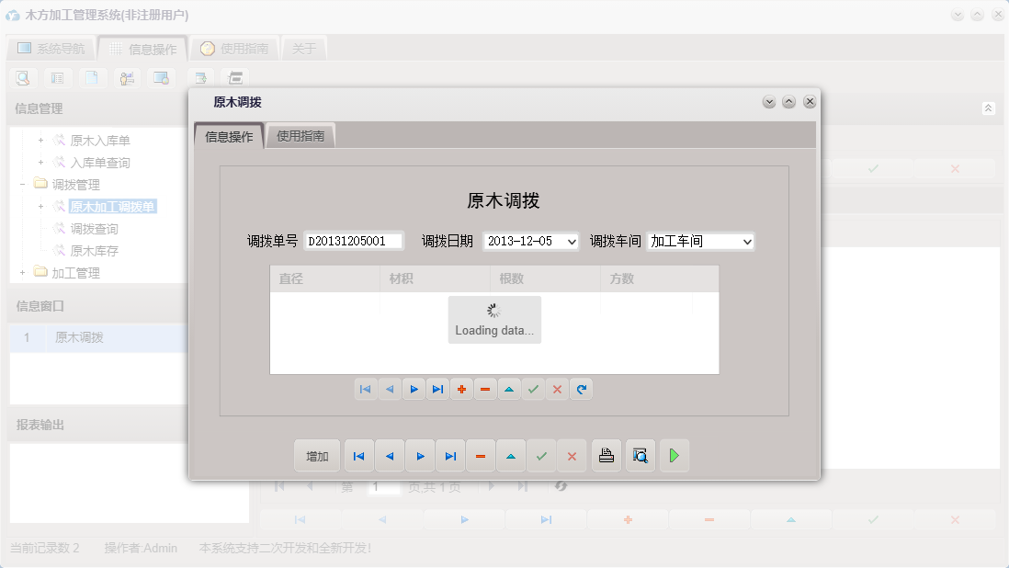Viewport: 1009px width, 568px height.
Task: Open print preview in the dialog
Action: click(640, 455)
